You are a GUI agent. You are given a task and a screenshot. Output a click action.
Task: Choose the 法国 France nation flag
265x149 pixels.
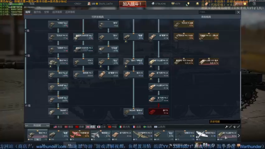click(137, 127)
